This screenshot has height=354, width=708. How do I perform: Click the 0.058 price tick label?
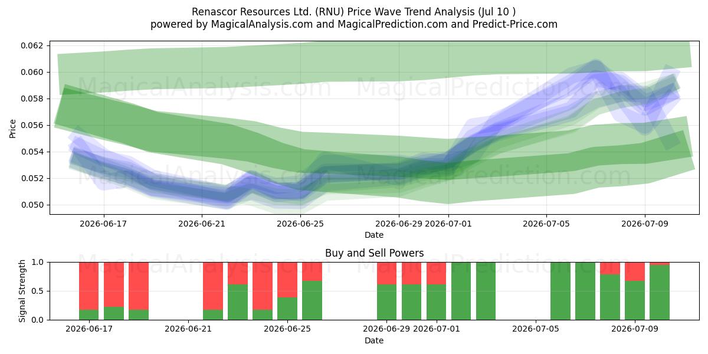33,99
